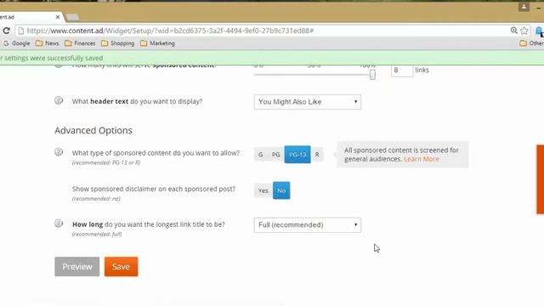The height and width of the screenshot is (306, 544).
Task: Open the Marketing bookmarks folder
Action: [x=157, y=43]
